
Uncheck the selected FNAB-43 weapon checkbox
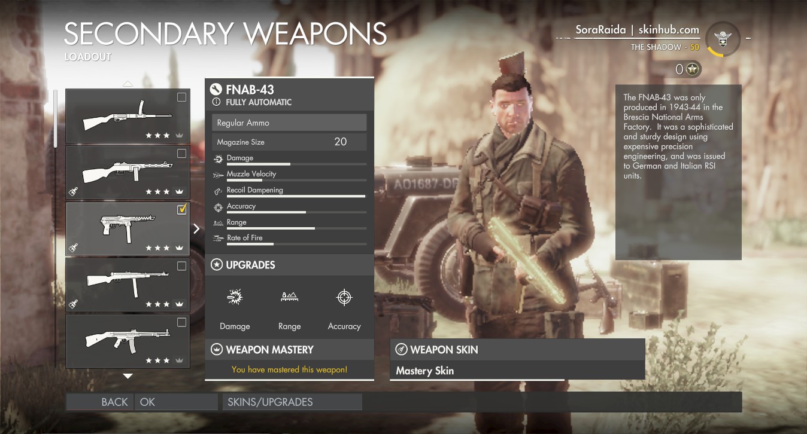pos(182,209)
